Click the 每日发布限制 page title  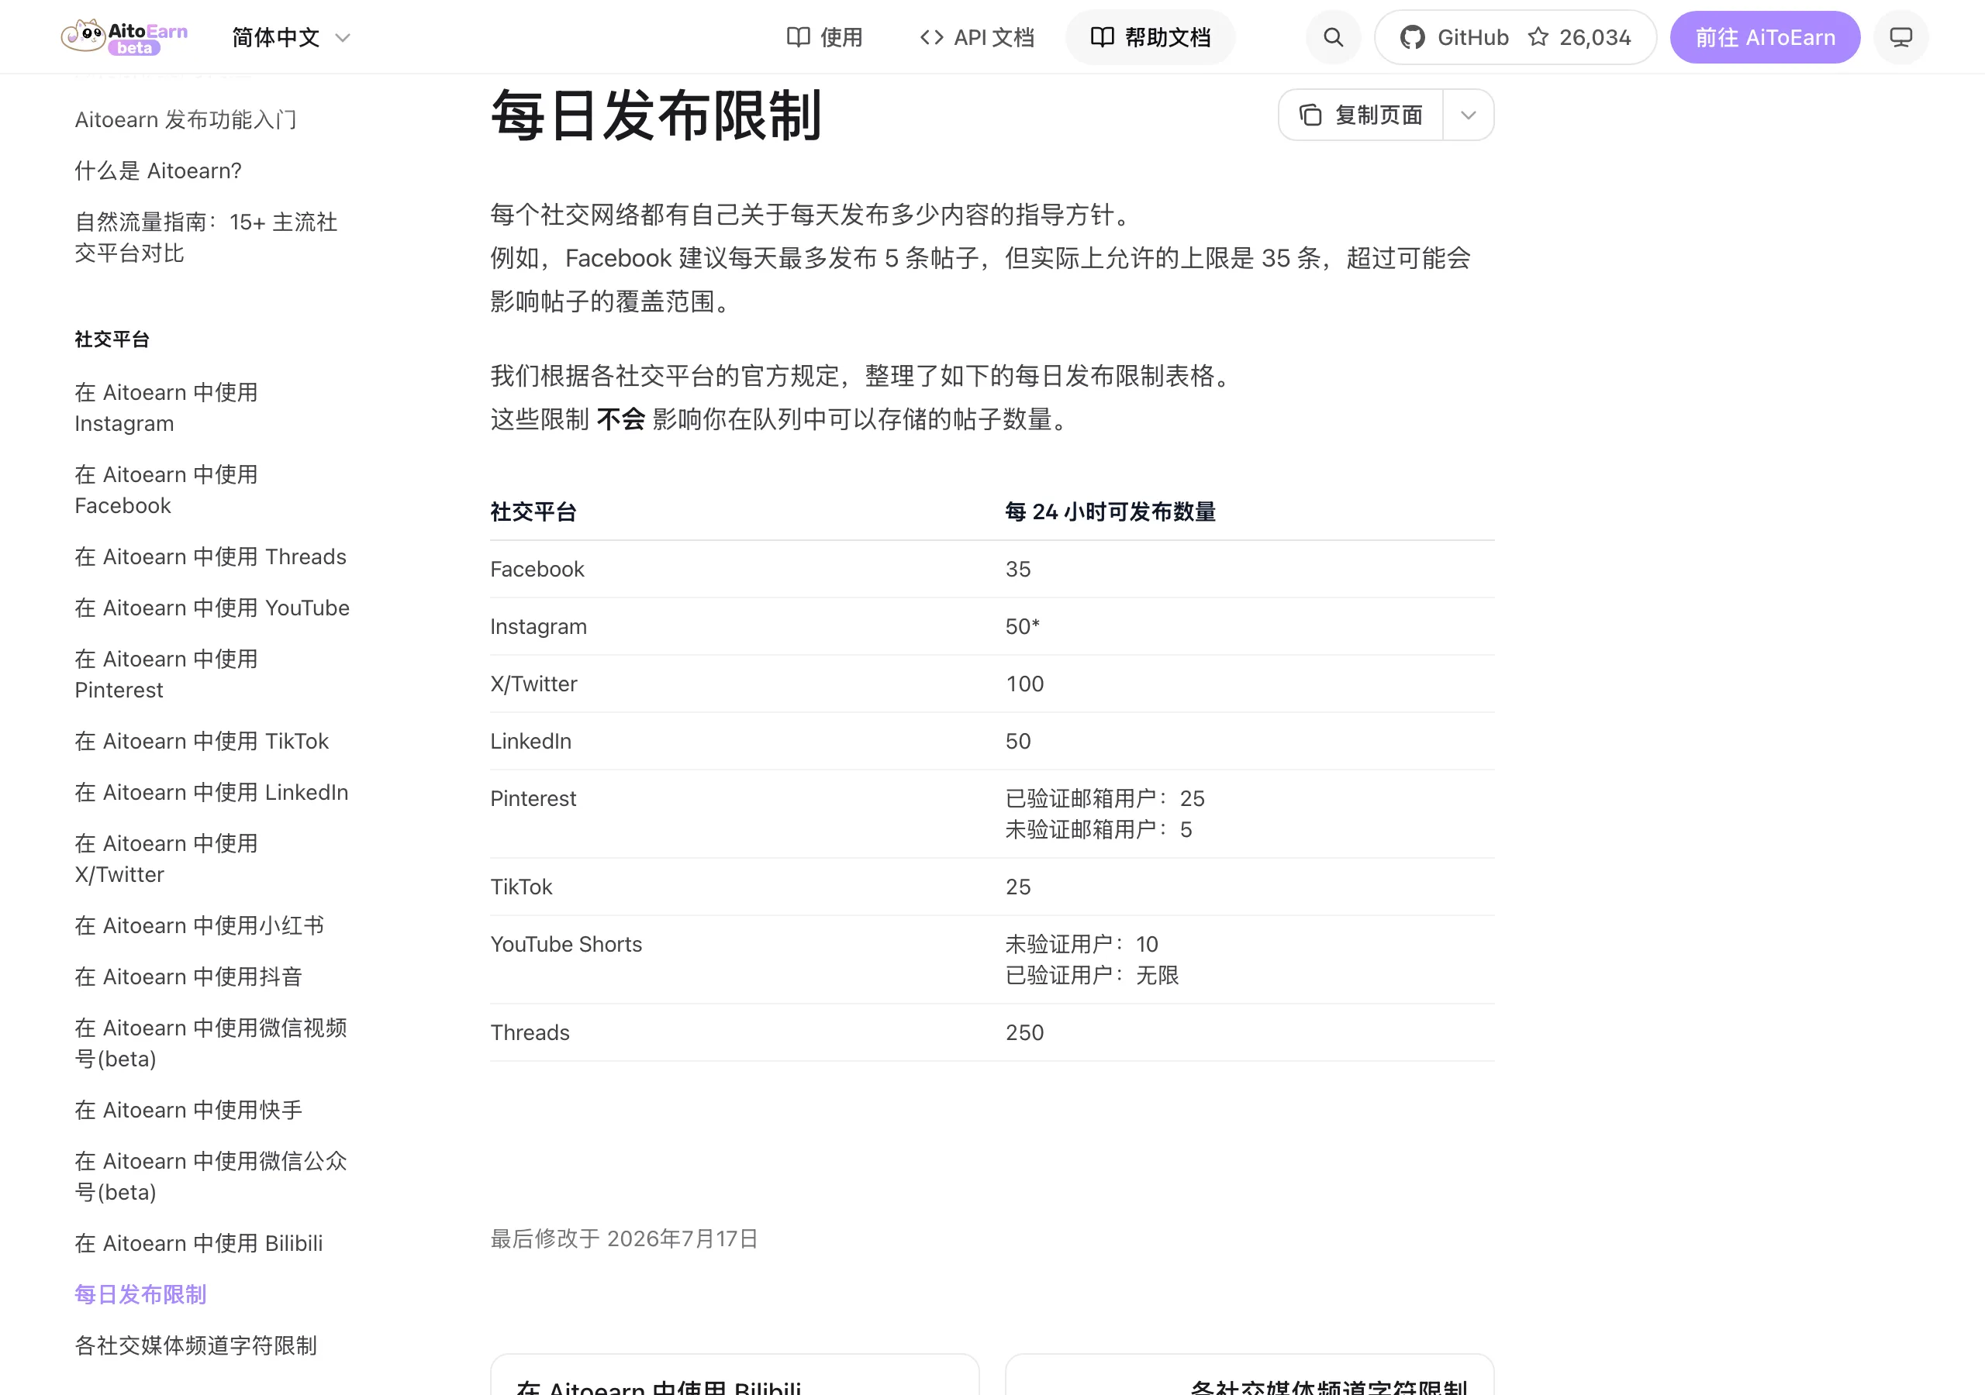pos(654,115)
